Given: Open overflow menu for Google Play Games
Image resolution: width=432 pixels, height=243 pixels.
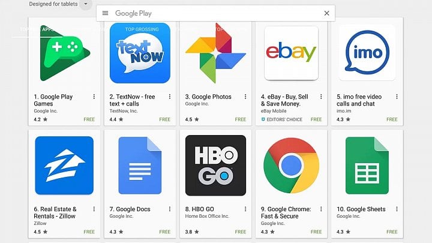Looking at the screenshot, I should point(94,97).
